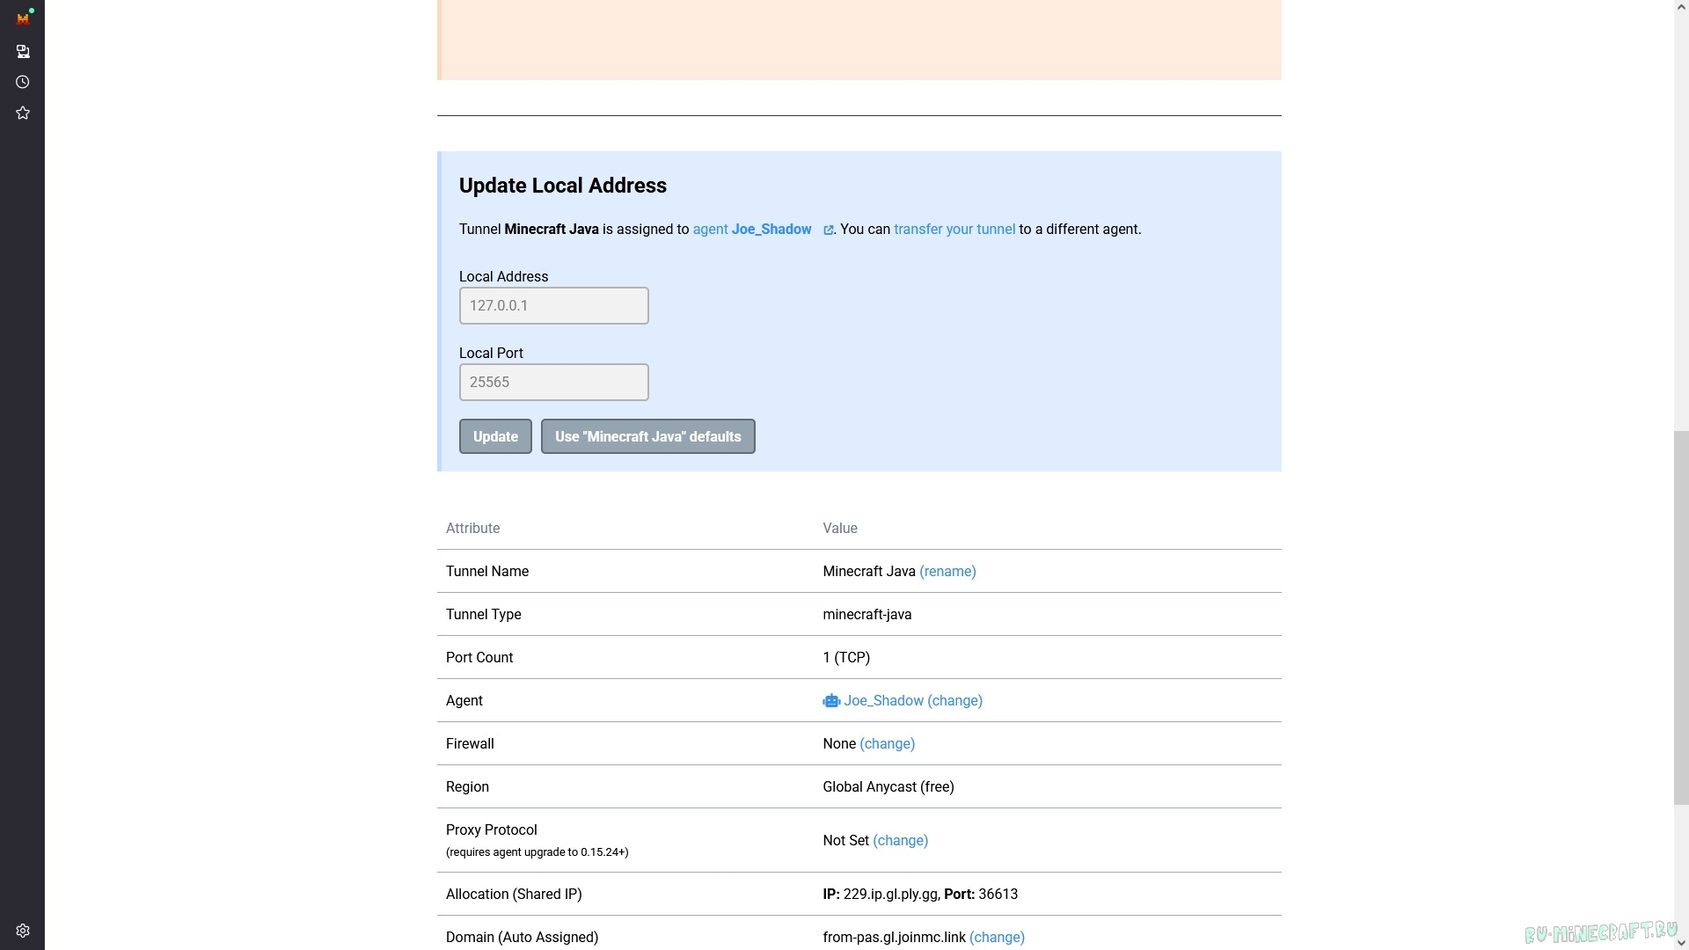
Task: Click change link for Domain
Action: pyautogui.click(x=997, y=937)
